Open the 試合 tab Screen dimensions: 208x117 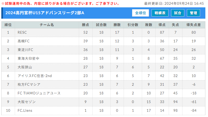178,13
